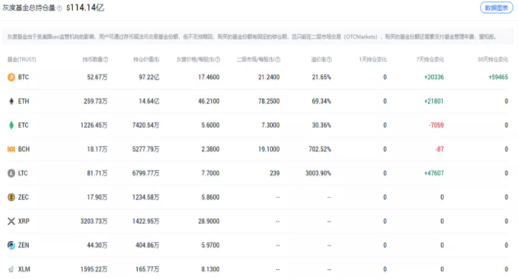The width and height of the screenshot is (518, 279).
Task: Click ETC holdings value 7420.54万
Action: pyautogui.click(x=145, y=125)
